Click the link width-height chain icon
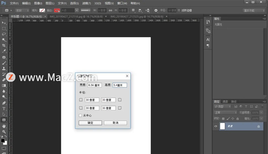Screen dimensions: 268x154 click(110, 10)
